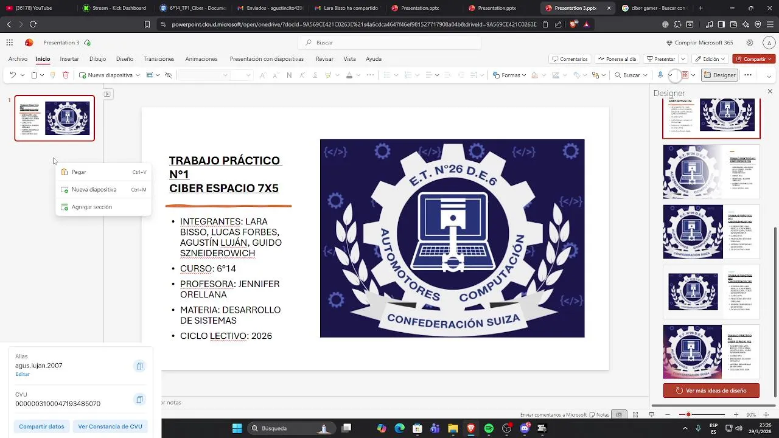
Task: Click the search box labeled Buscar
Action: pos(389,43)
